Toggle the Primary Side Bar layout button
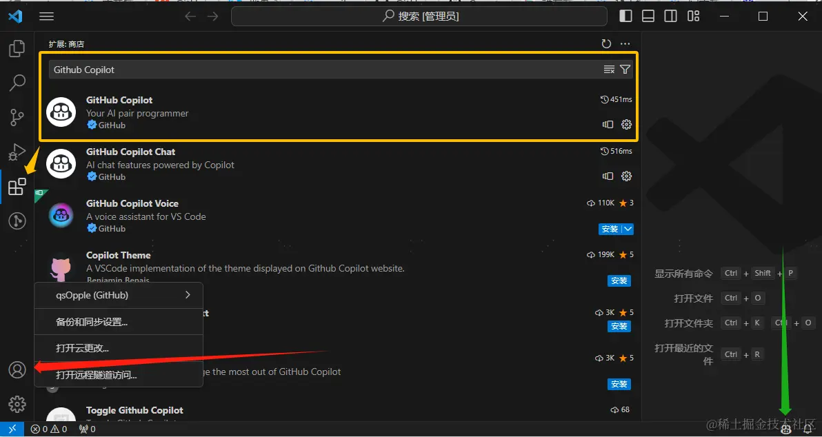822x437 pixels. click(x=625, y=17)
